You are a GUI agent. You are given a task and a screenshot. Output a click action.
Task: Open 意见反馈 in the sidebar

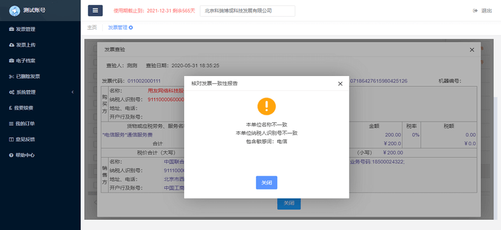click(x=22, y=139)
